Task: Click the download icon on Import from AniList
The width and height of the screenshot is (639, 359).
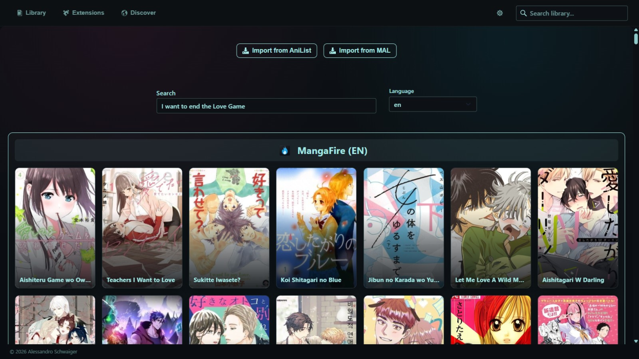Action: [x=246, y=51]
